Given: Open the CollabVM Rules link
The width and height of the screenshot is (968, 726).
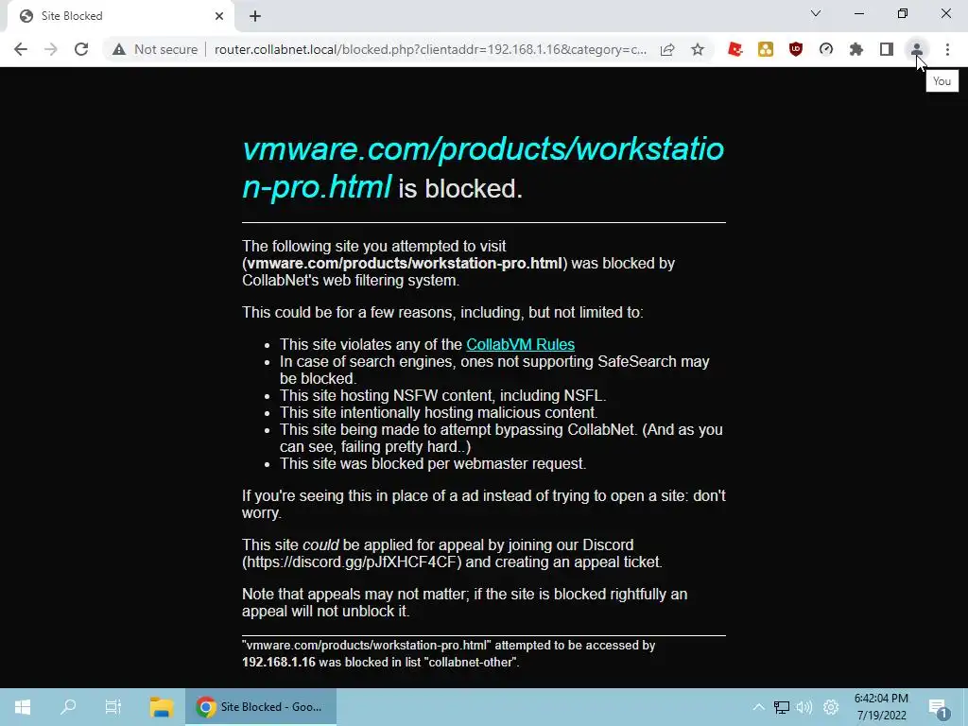Looking at the screenshot, I should (x=521, y=344).
